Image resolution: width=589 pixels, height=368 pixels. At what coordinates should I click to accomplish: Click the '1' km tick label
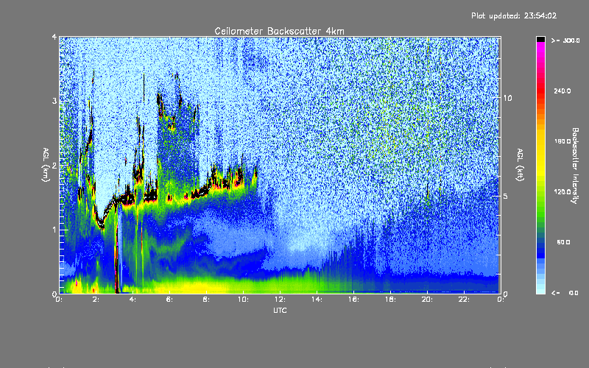click(x=54, y=230)
